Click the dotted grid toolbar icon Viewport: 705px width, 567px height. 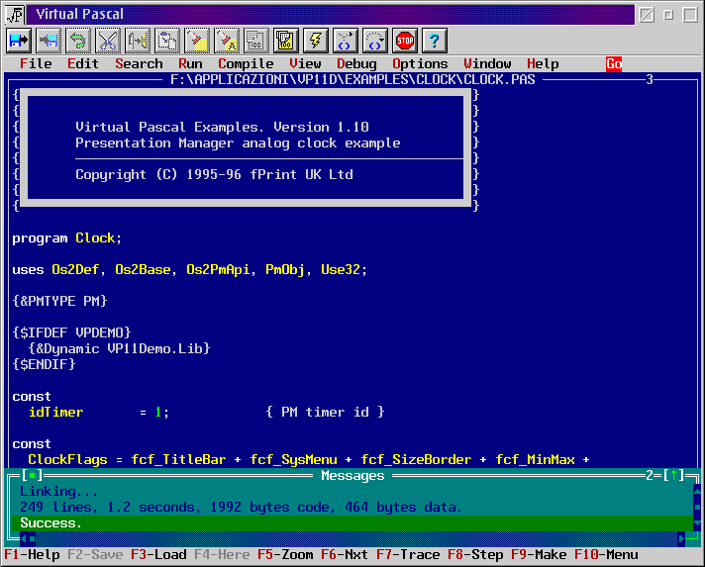256,41
